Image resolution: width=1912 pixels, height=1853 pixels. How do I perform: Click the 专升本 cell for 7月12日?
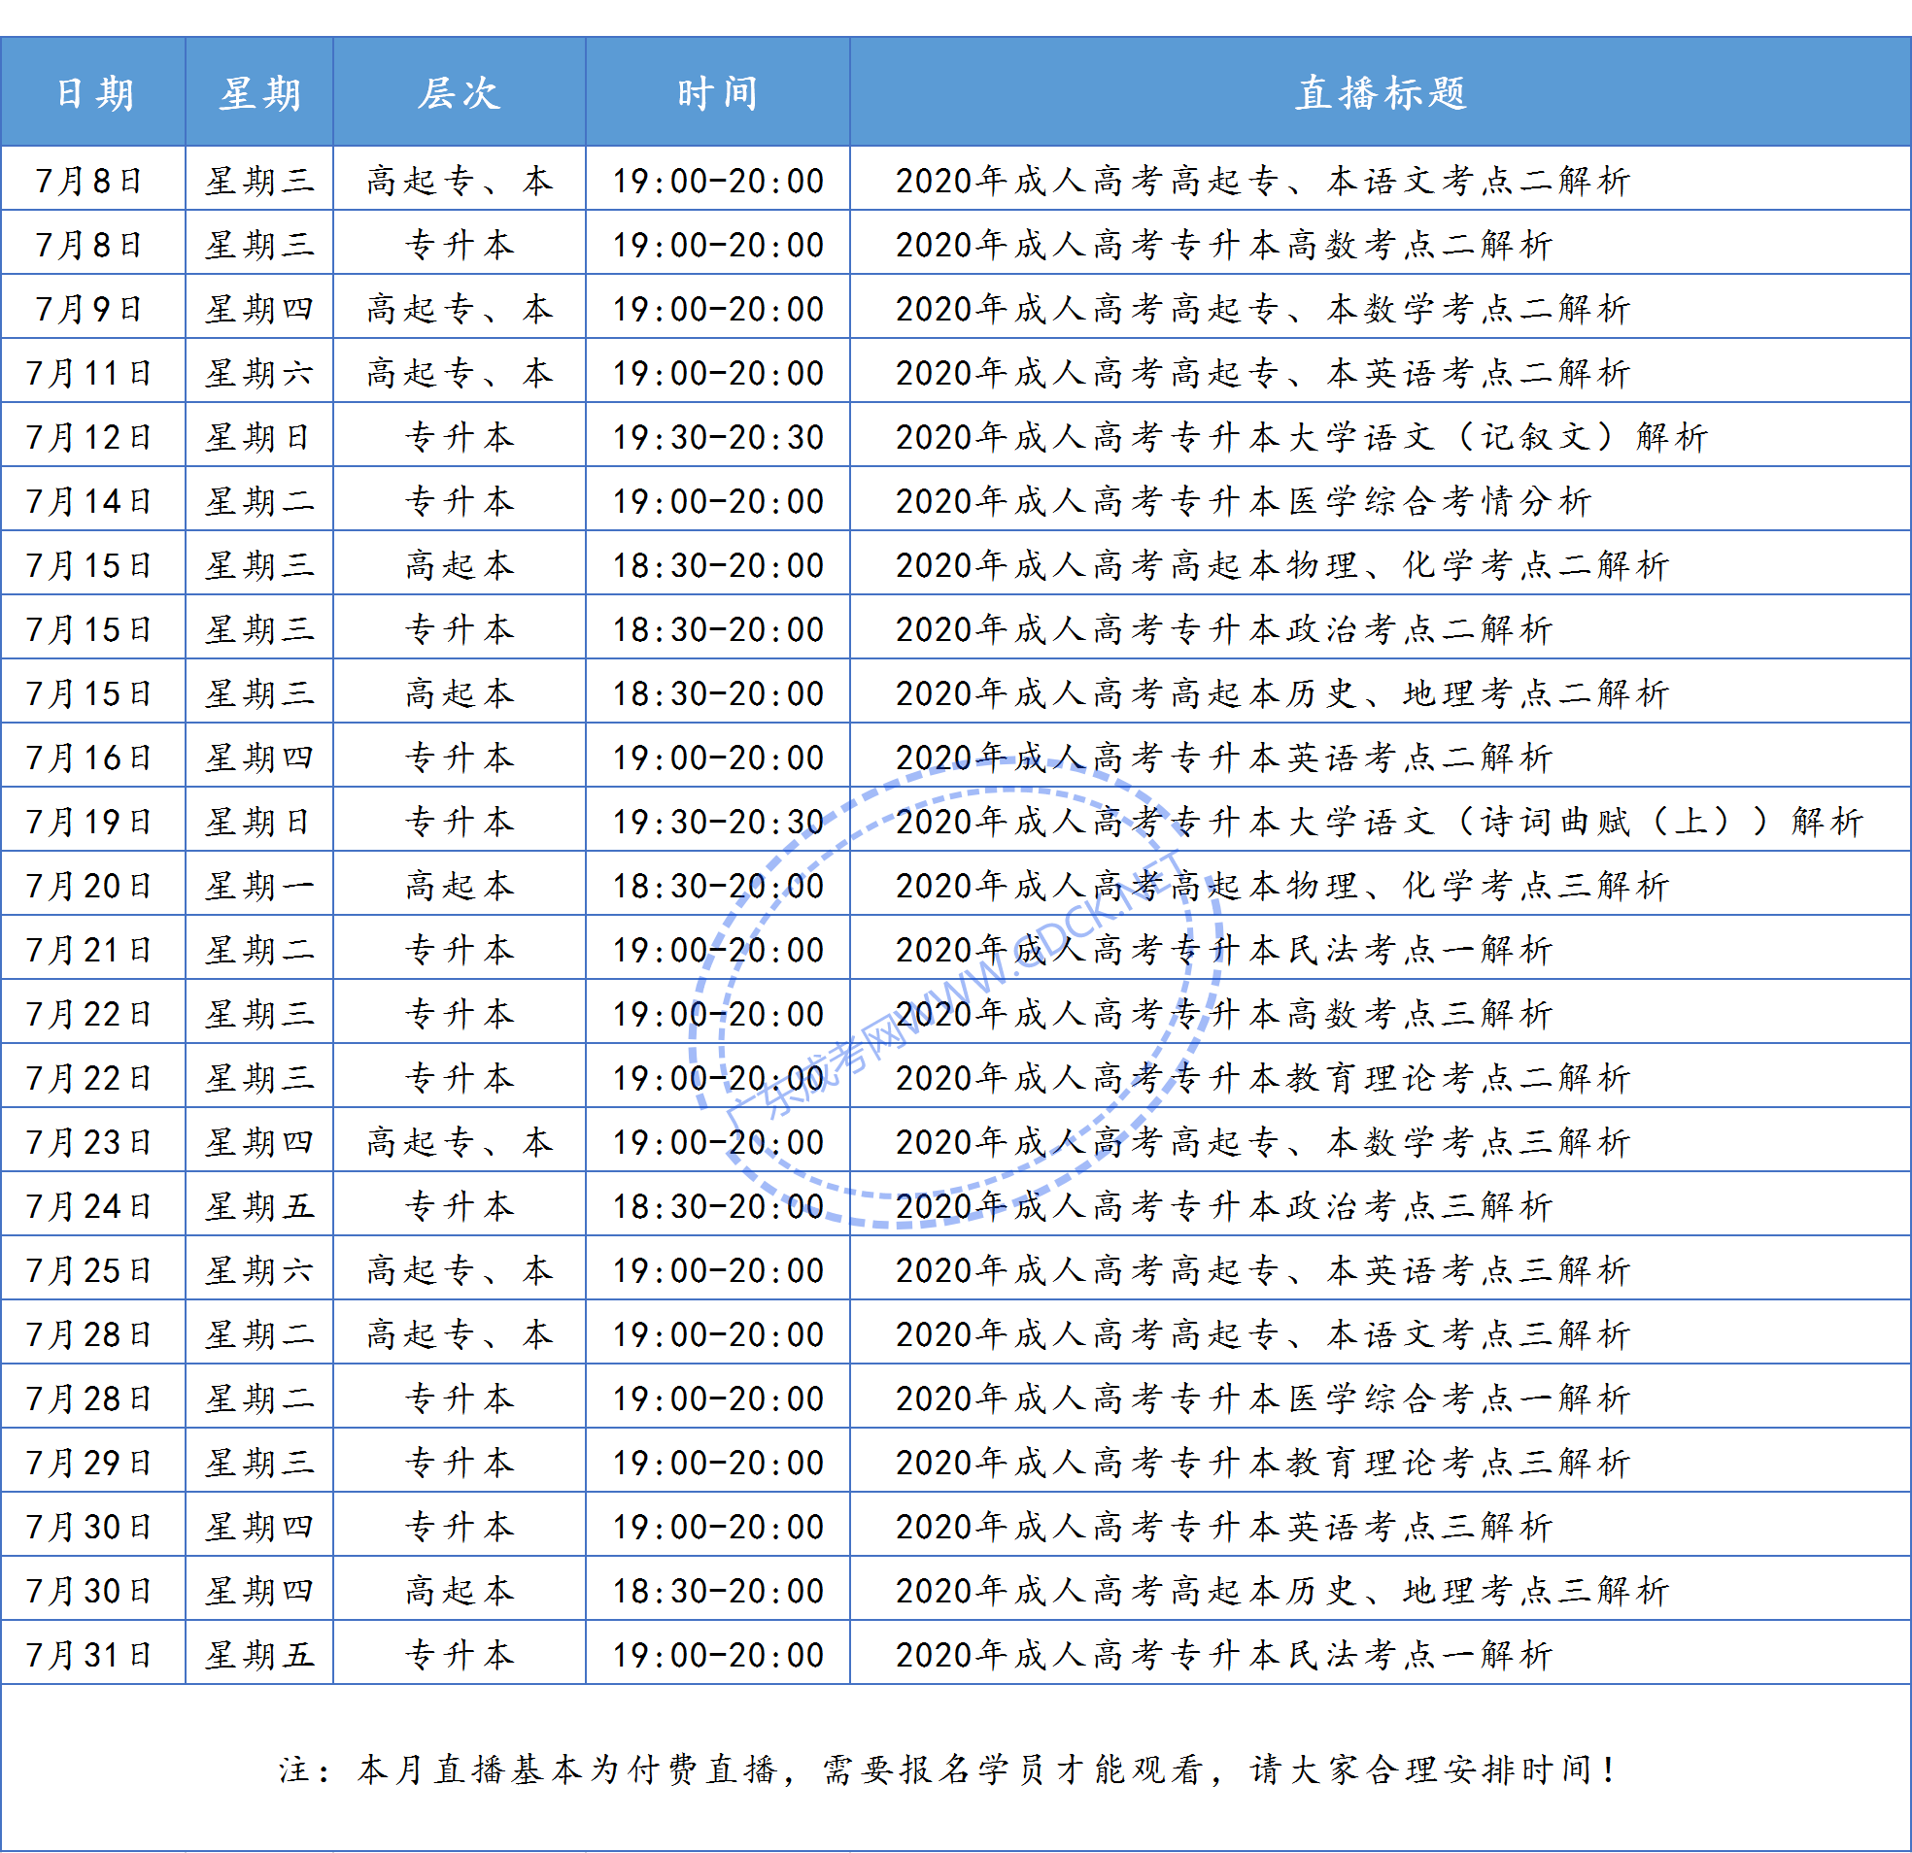(x=459, y=436)
